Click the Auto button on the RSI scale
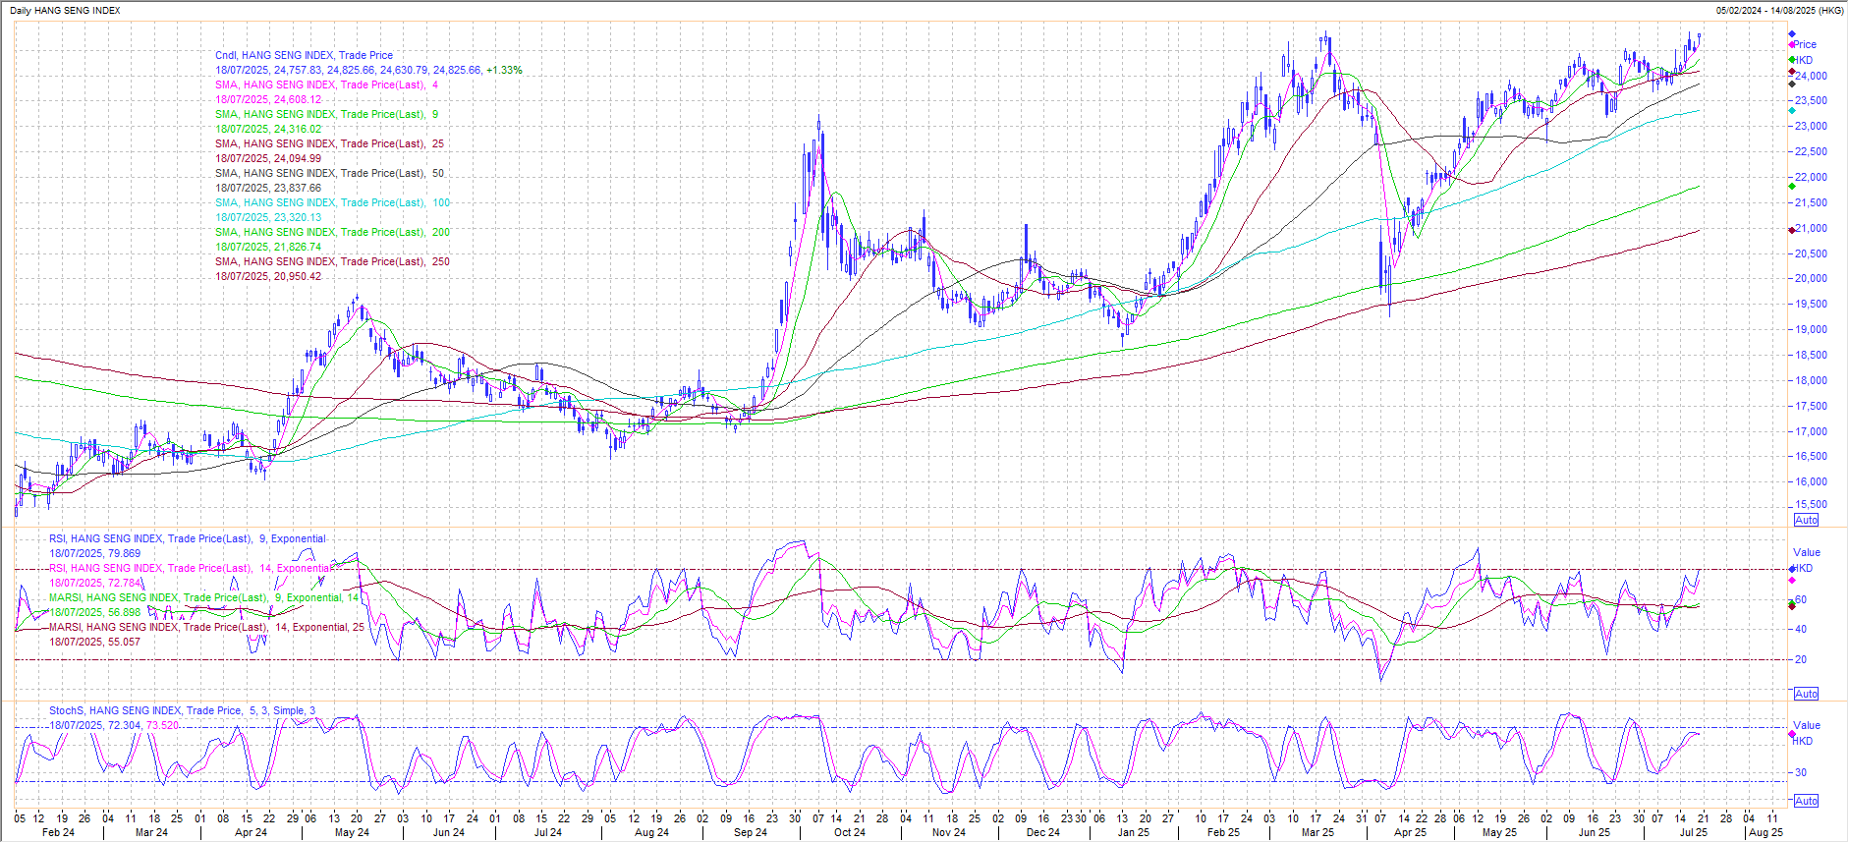Screen dimensions: 1849x843 1806,694
